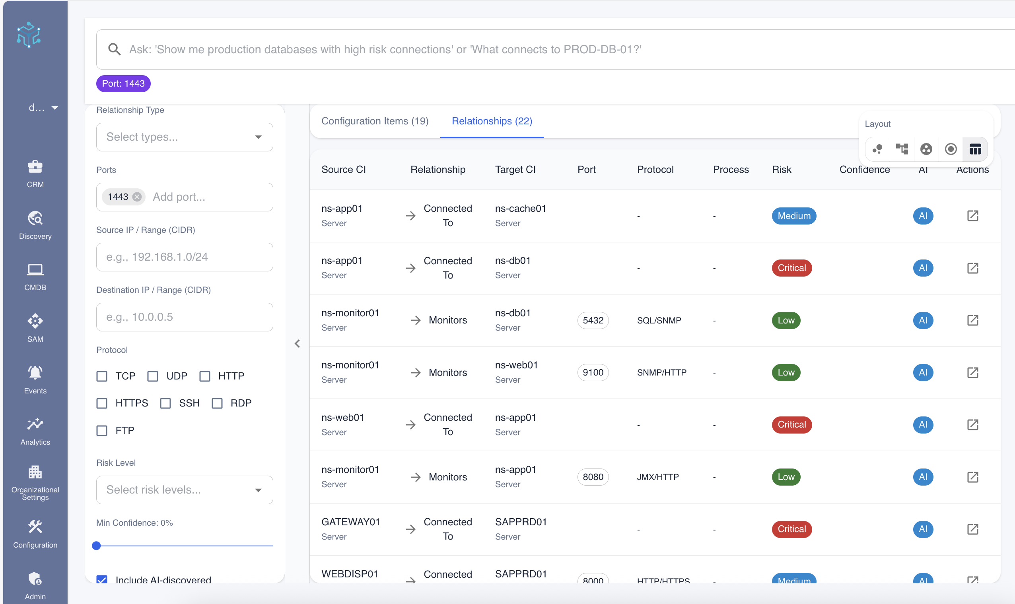Enable the TCP protocol checkbox

102,376
